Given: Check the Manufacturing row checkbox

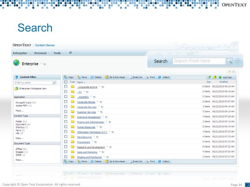Looking at the screenshot, I should pyautogui.click(x=66, y=137).
